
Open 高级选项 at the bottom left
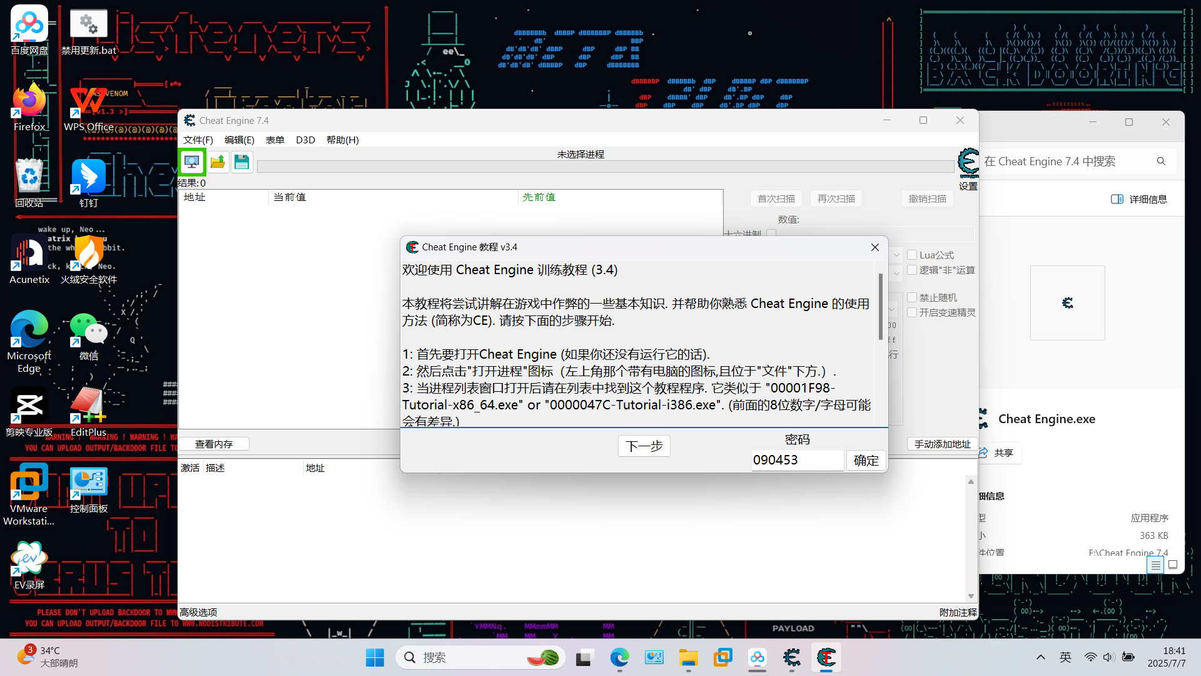coord(198,612)
